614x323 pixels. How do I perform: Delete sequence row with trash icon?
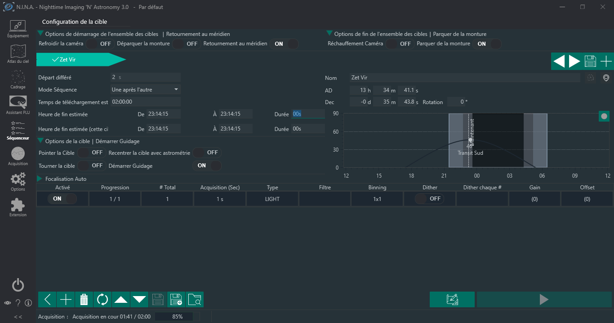pos(84,299)
